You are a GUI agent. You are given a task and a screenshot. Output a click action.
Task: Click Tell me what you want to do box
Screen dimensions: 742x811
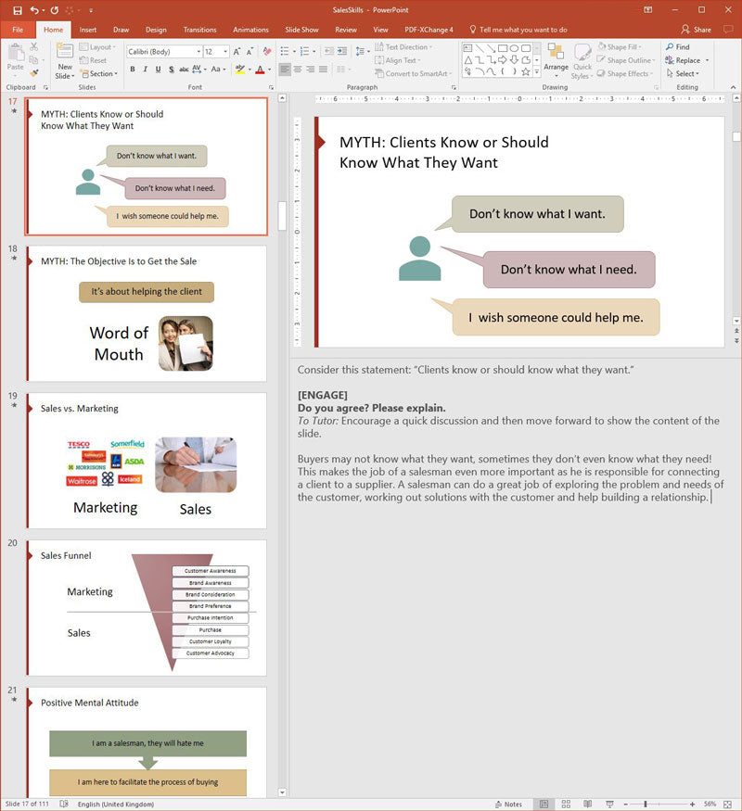(518, 30)
